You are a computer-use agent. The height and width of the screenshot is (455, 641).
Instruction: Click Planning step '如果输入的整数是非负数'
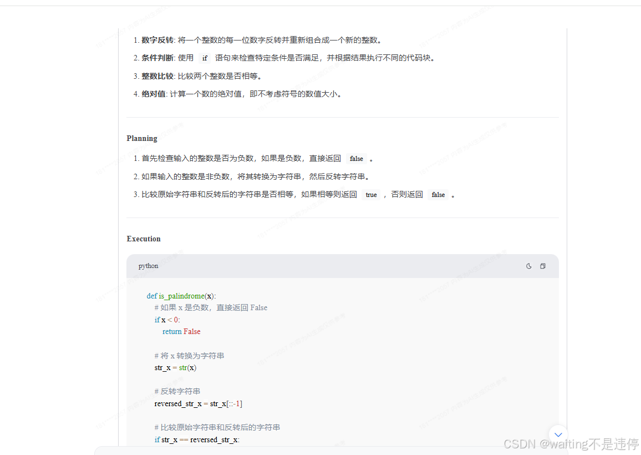tap(185, 177)
